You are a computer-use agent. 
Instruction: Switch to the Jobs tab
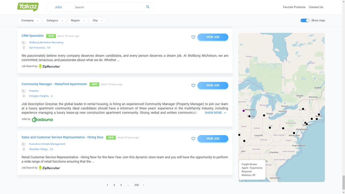tap(57, 7)
